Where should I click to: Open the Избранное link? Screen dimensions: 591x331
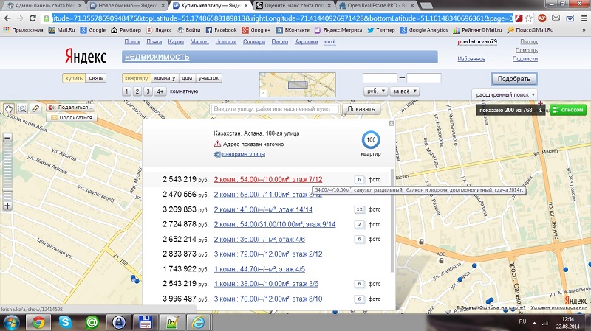471,59
